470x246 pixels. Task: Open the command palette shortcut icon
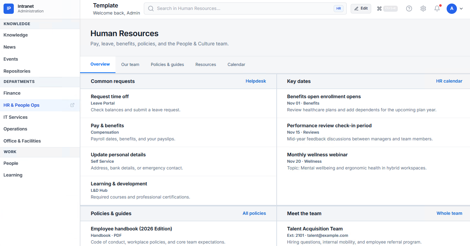click(379, 9)
